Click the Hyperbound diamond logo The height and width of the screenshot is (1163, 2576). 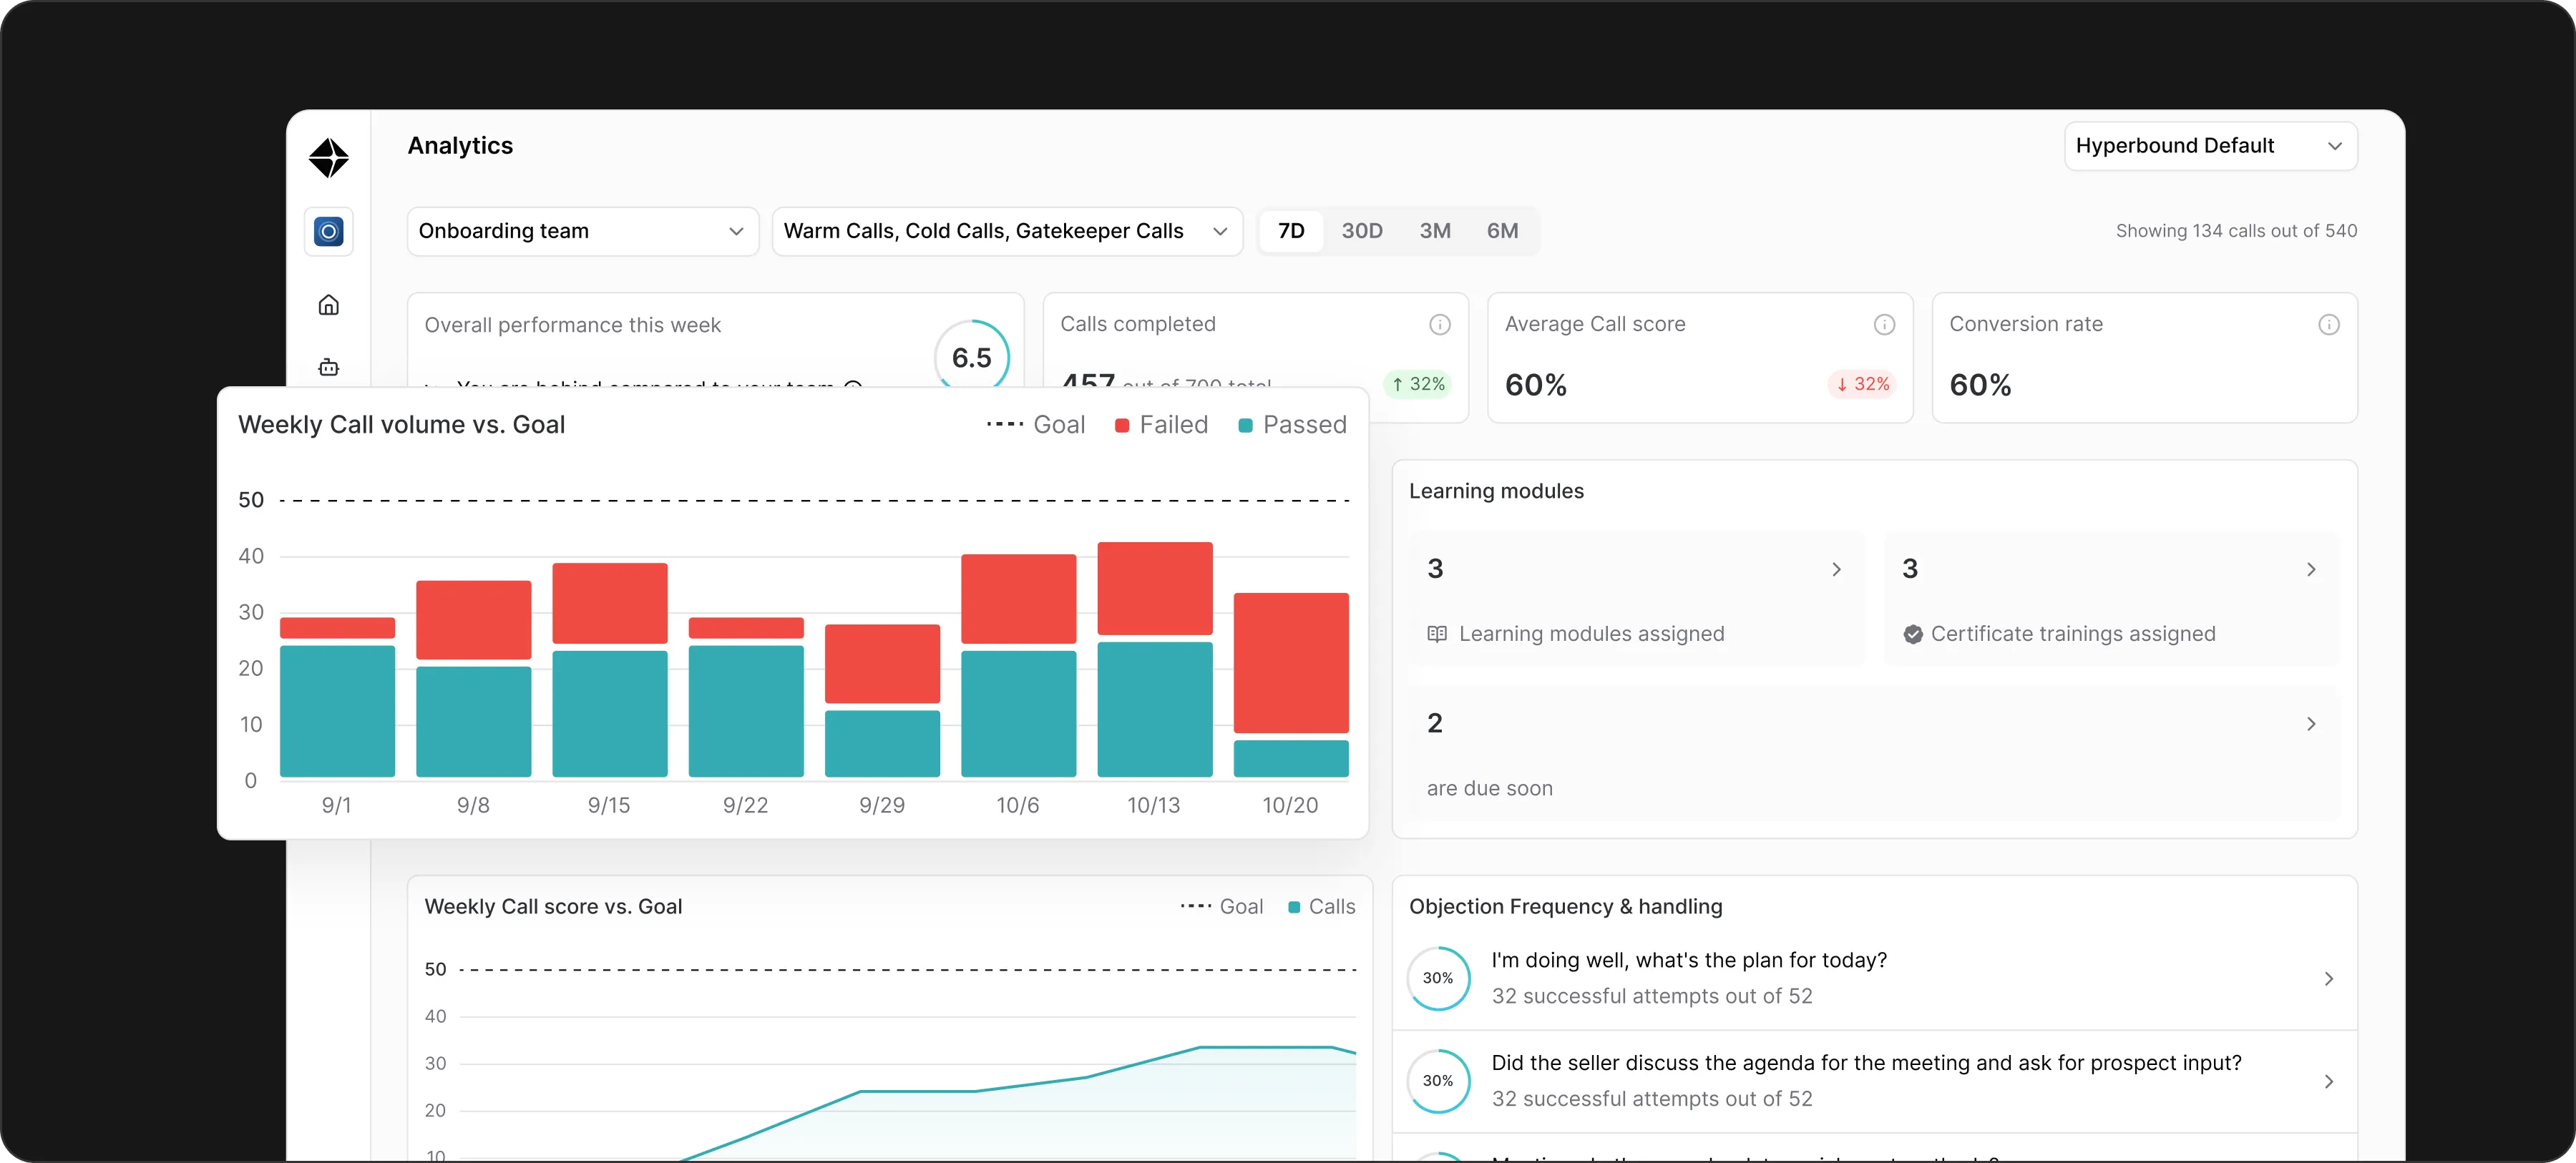tap(328, 158)
